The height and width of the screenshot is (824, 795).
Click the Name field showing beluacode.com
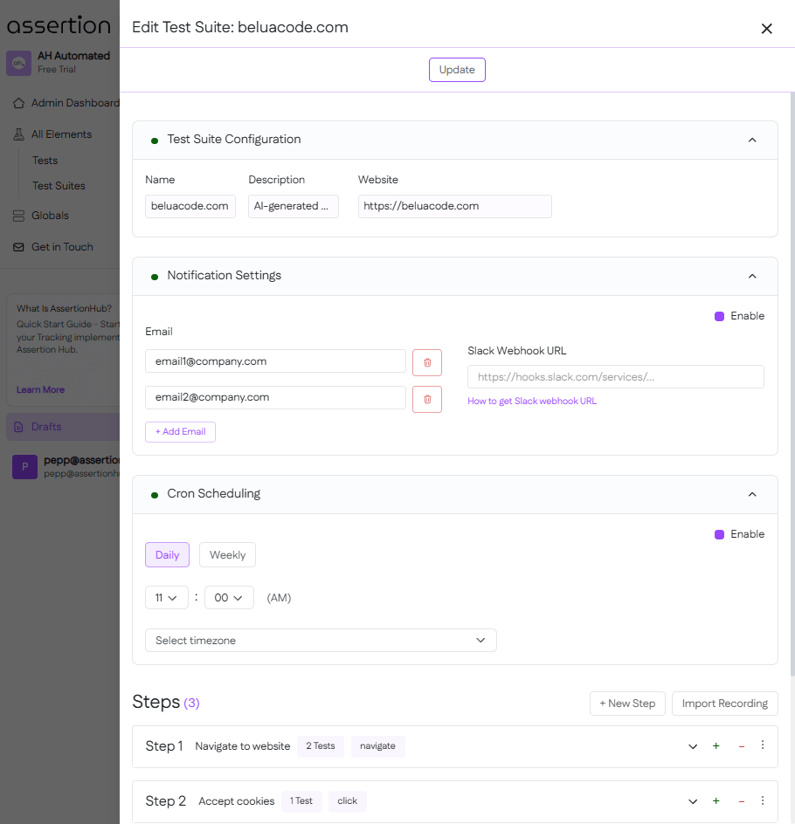[190, 206]
